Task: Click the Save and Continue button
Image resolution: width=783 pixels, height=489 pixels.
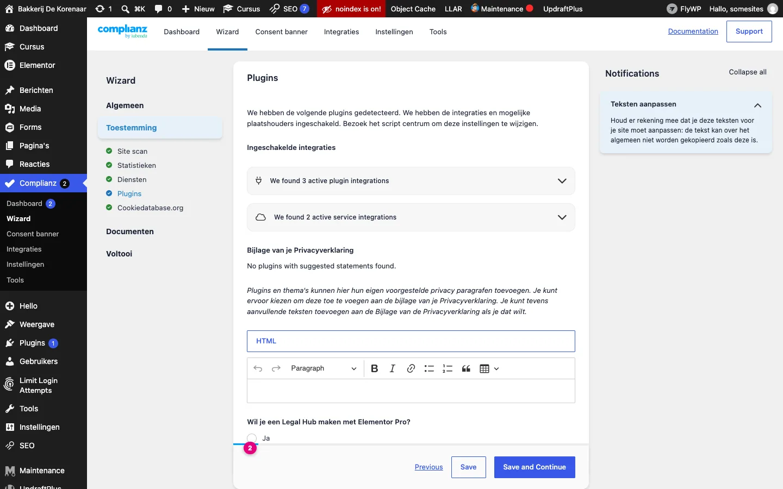Action: 535,467
